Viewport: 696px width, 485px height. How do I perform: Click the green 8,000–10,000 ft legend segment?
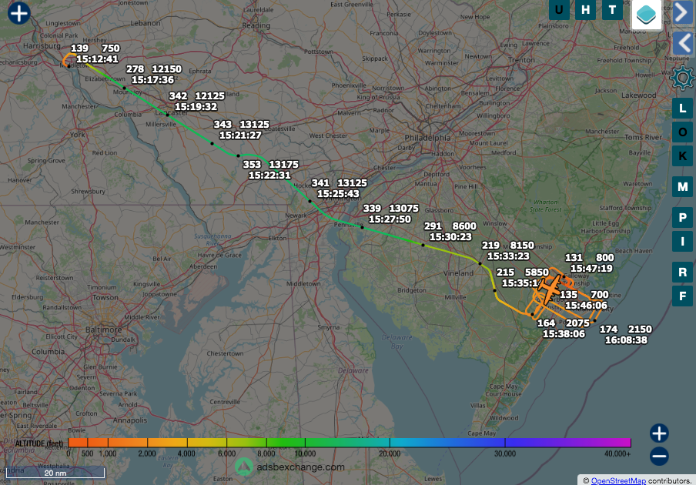(x=286, y=443)
